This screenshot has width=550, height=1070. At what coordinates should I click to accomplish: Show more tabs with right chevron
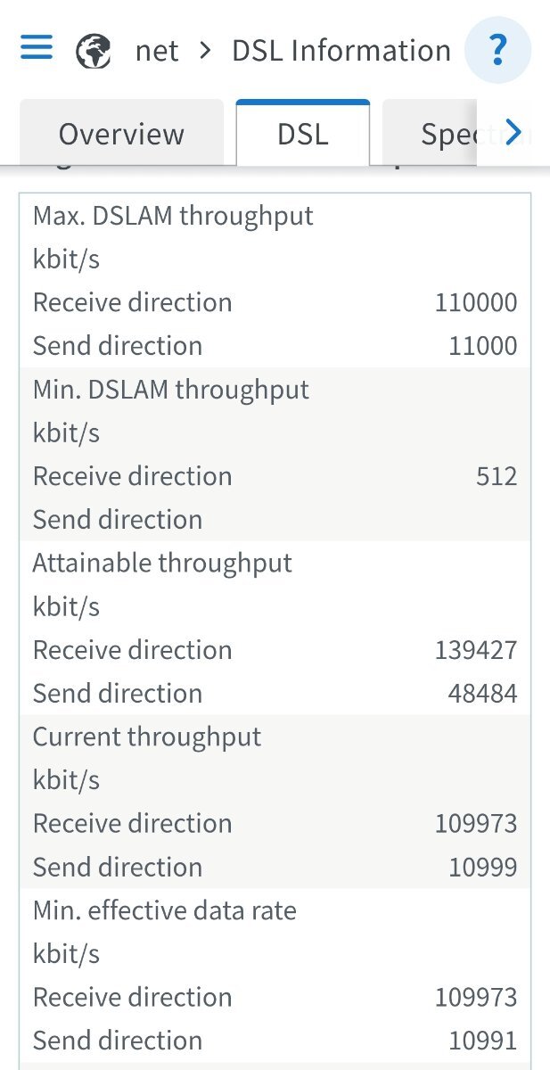513,134
